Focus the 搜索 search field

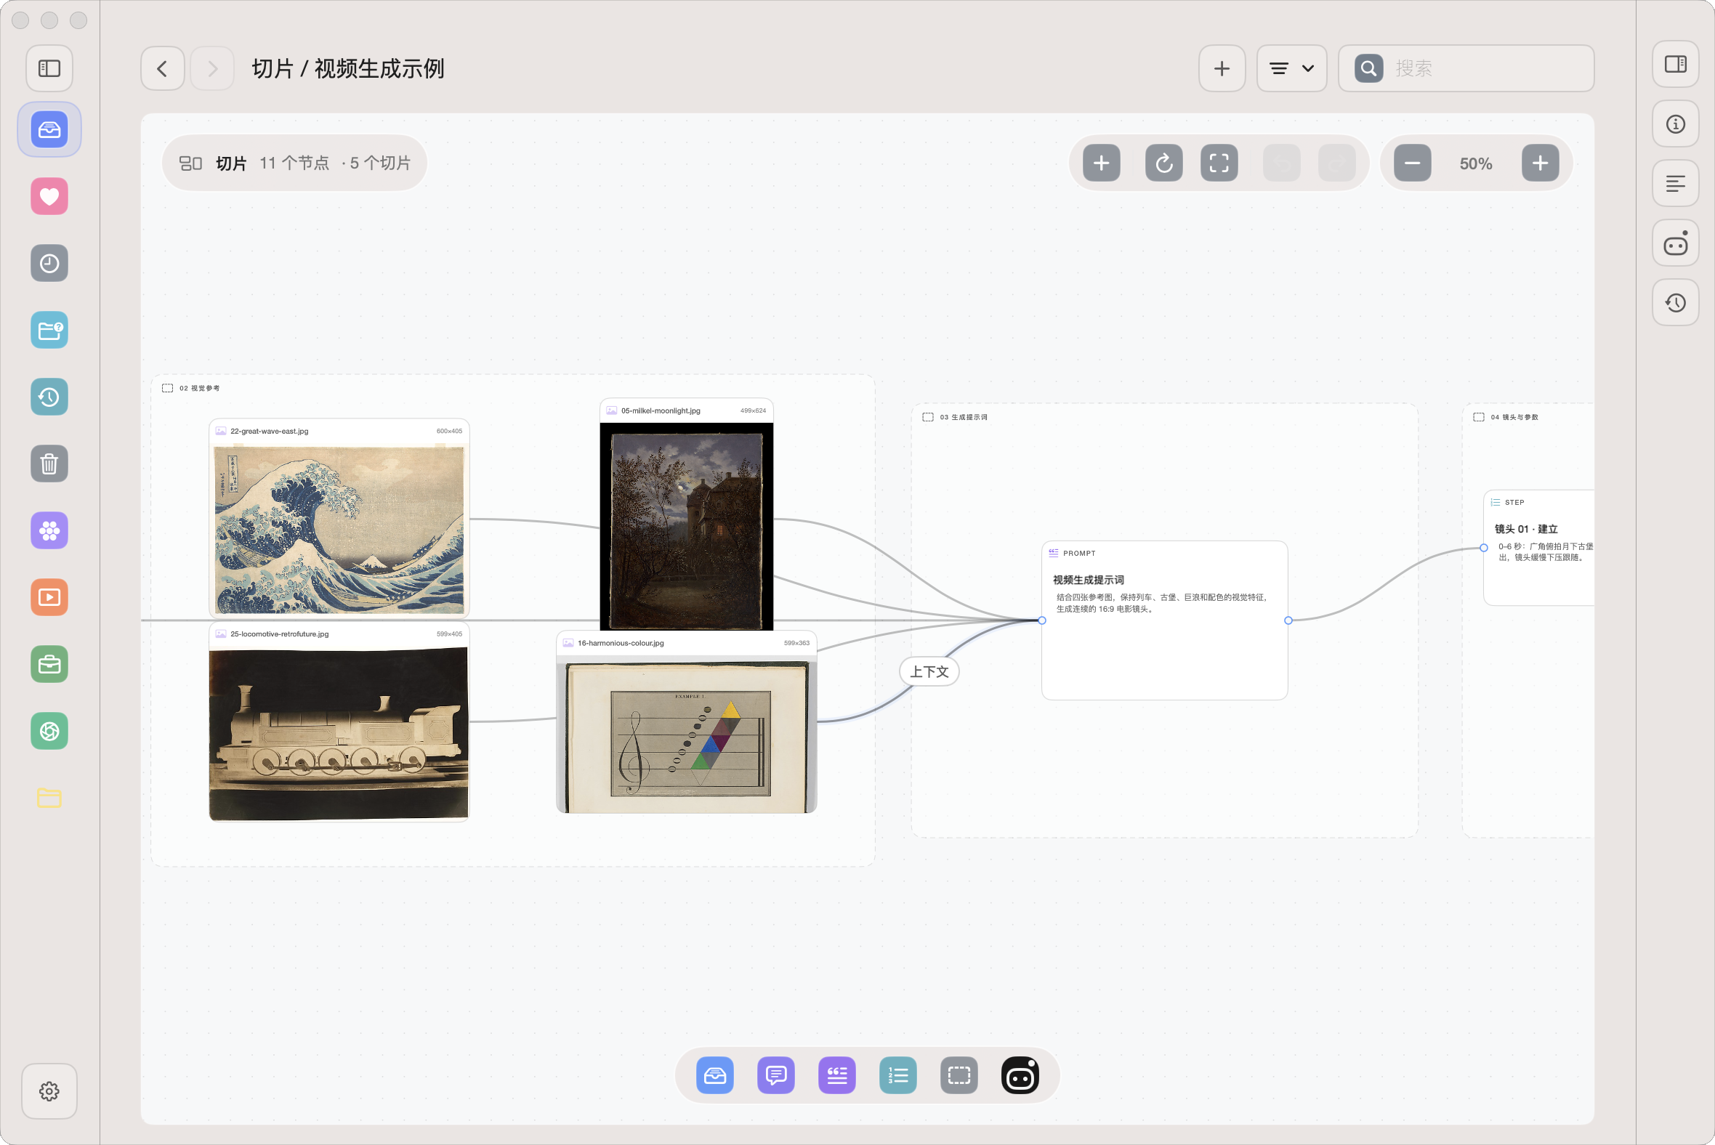1466,68
